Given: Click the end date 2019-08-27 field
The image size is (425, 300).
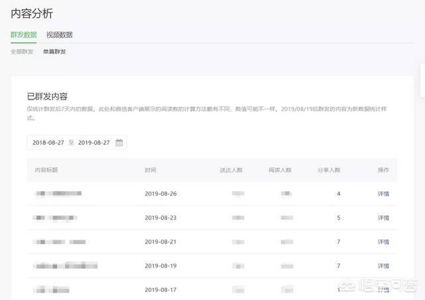Looking at the screenshot, I should tap(94, 143).
